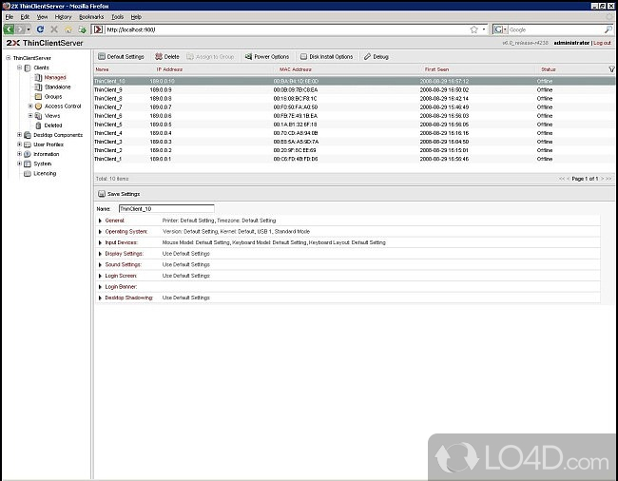Open the Groups tree node
This screenshot has width=618, height=481.
click(53, 97)
